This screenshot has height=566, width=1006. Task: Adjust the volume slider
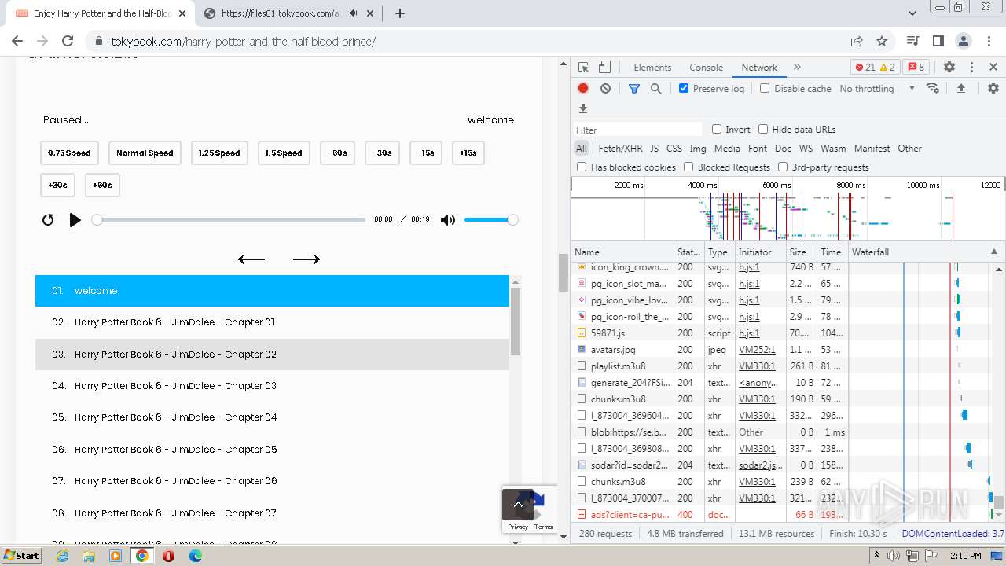click(490, 220)
